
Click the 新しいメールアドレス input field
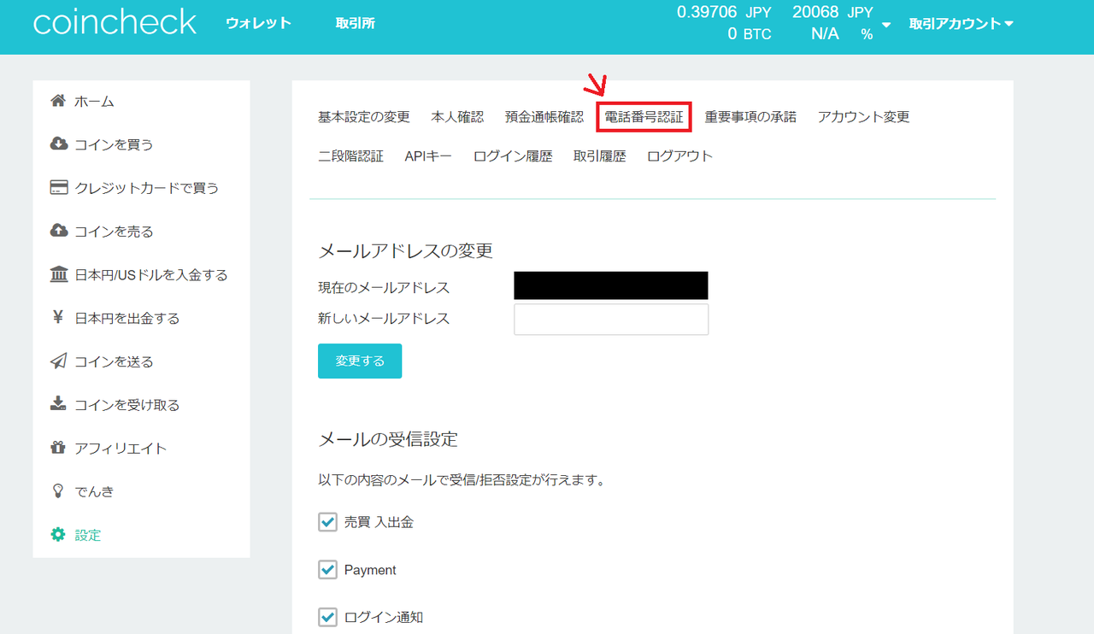coord(610,319)
